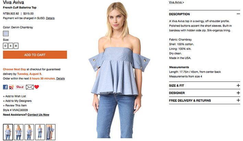This screenshot has height=141, width=243.
Task: Choose the Denim Chambray color swatch
Action: [6, 33]
